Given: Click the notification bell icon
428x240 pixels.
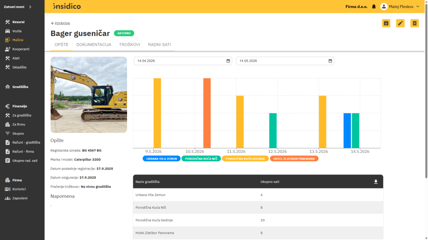Looking at the screenshot, I should (374, 7).
